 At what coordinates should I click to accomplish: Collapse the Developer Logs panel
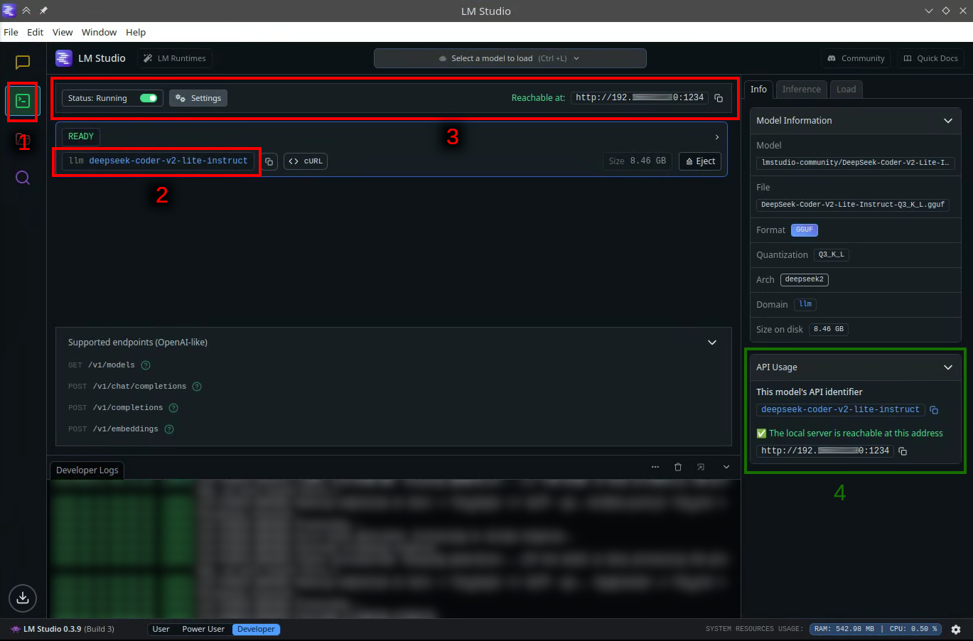[x=726, y=467]
